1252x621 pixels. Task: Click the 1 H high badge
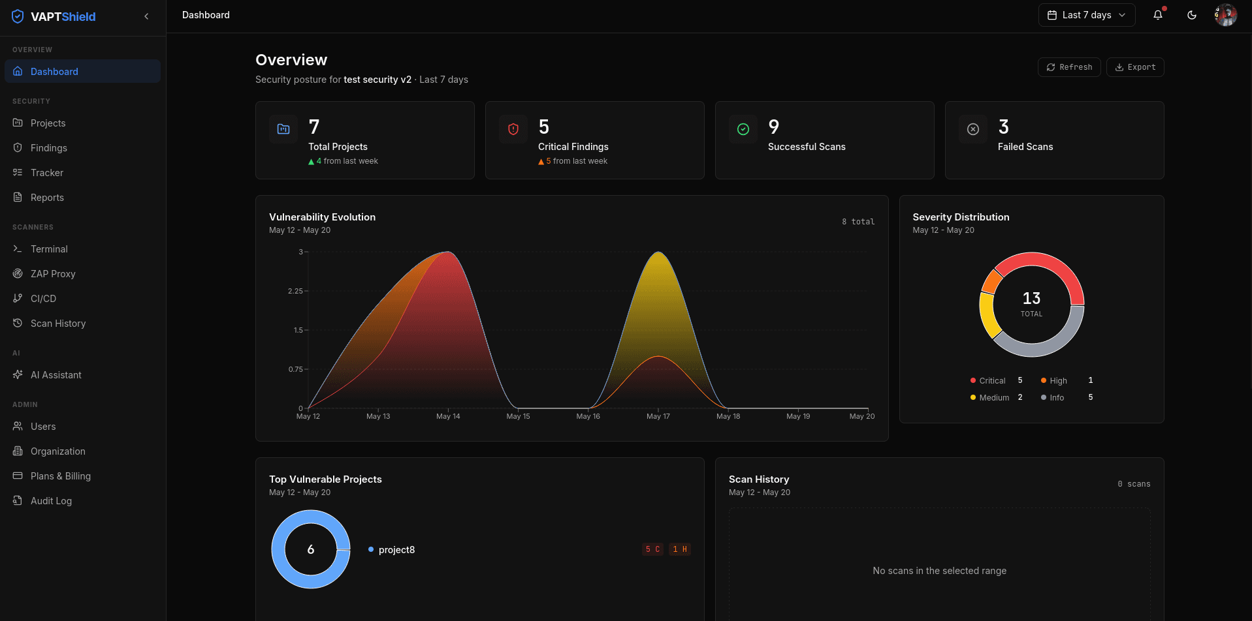click(680, 549)
